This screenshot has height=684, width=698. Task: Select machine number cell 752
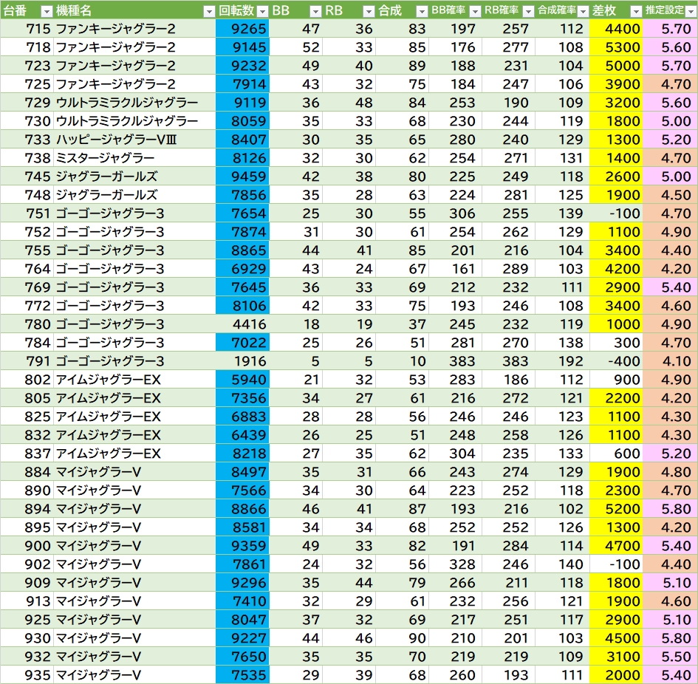pyautogui.click(x=27, y=232)
